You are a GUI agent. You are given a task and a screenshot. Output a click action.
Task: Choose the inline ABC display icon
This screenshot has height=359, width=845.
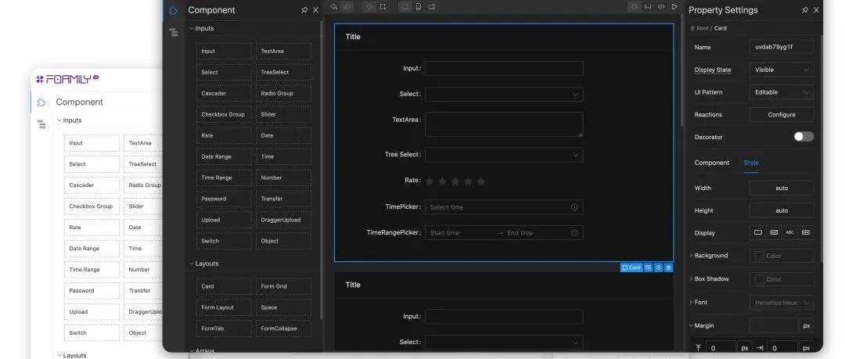tap(789, 232)
